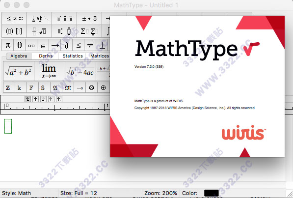Insert the pi symbol

point(8,45)
